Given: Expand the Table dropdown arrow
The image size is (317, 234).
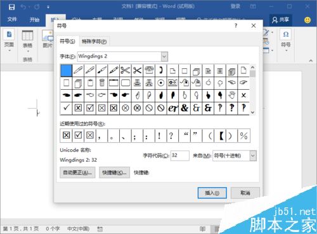Looking at the screenshot, I should (28, 51).
